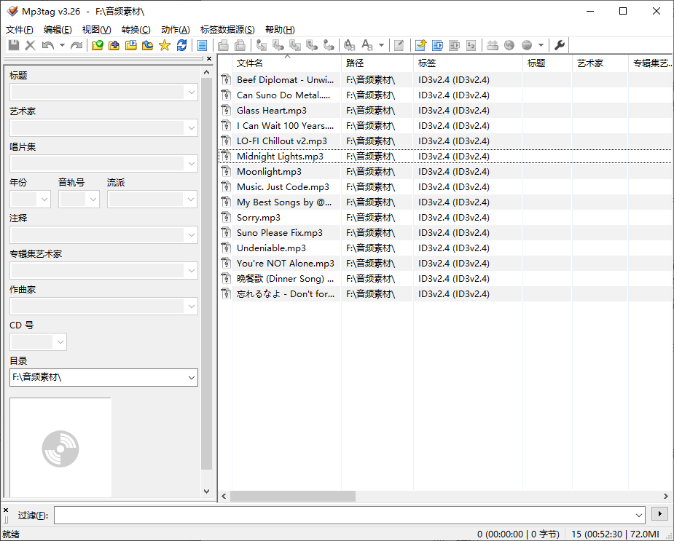Image resolution: width=674 pixels, height=541 pixels.
Task: Open options with the wrench icon
Action: click(x=560, y=45)
